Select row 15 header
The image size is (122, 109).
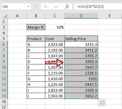[x=4, y=96]
